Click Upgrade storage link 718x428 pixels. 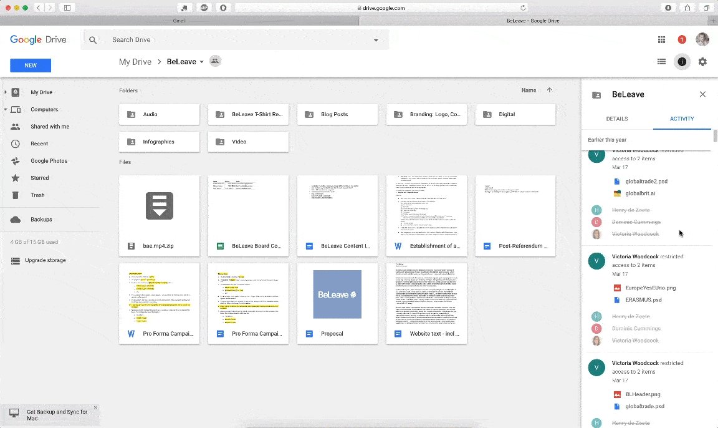point(45,260)
